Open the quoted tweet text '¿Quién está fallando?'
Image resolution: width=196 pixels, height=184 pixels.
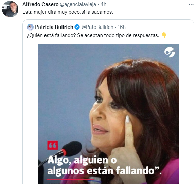pyautogui.click(x=51, y=35)
